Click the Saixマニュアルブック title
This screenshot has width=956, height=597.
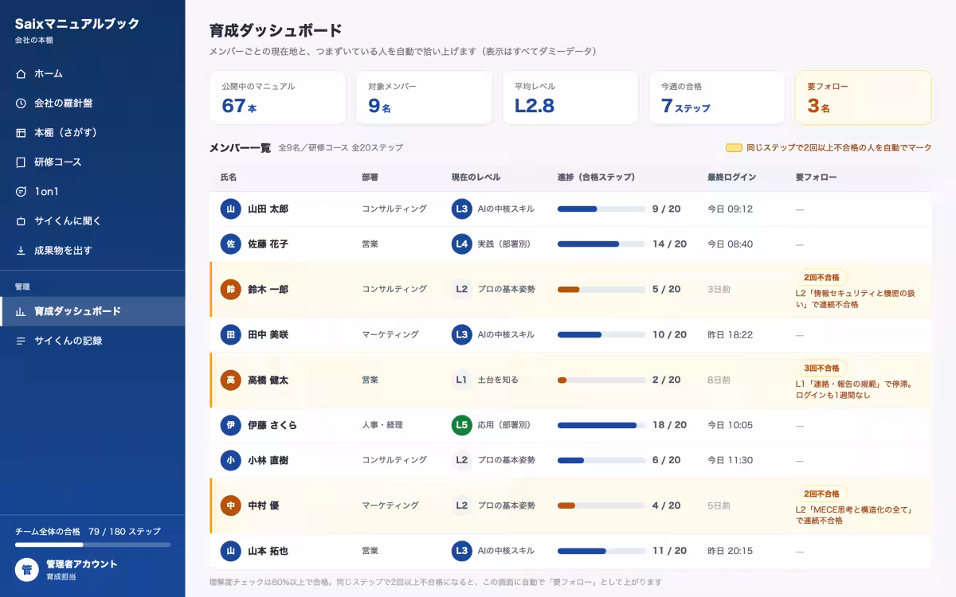coord(77,24)
